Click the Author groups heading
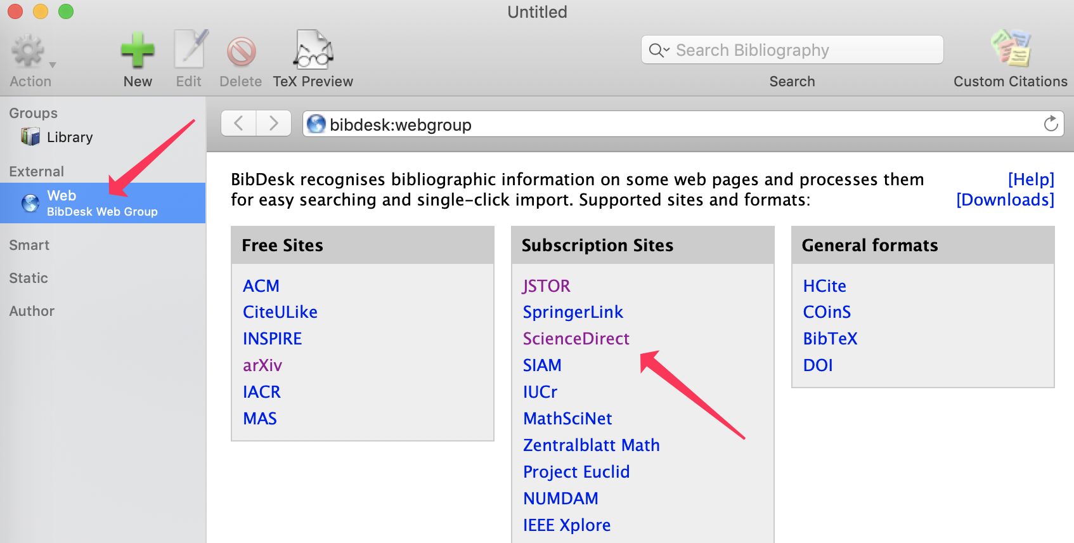 coord(32,311)
